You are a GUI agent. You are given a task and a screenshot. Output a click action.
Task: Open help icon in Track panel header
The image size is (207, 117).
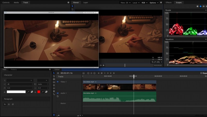[68, 2]
